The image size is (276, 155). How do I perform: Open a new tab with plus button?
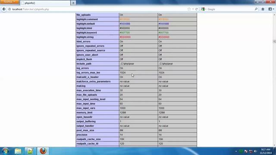point(73,3)
